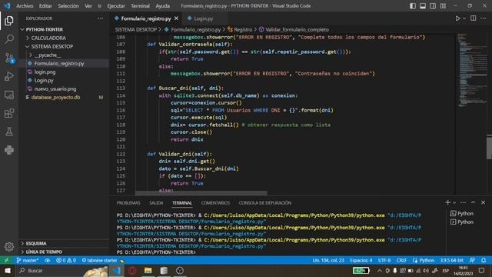The image size is (492, 277).
Task: Open nuevo_usuario.png in the explorer
Action: (x=55, y=89)
